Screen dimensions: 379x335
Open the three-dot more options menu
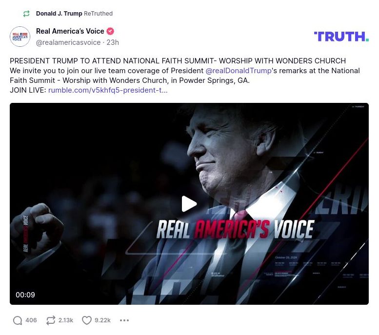coord(124,320)
